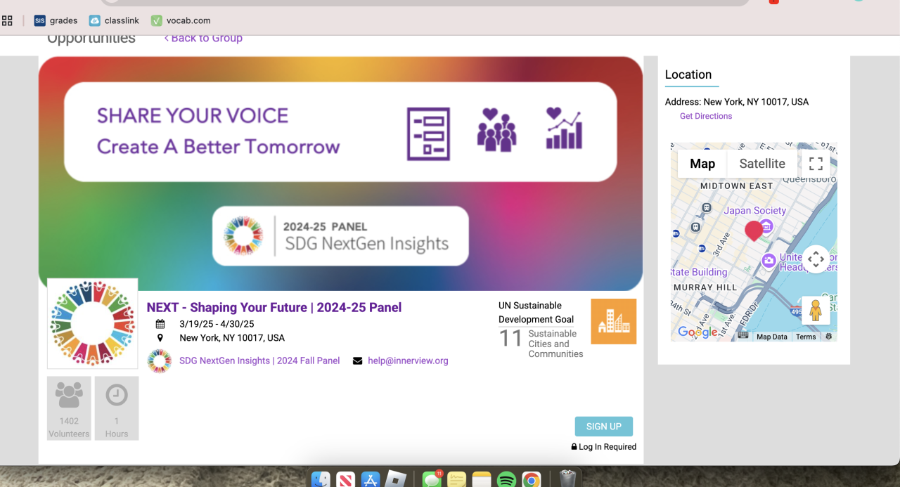The width and height of the screenshot is (900, 487).
Task: Click the small SDG NextGen Insights logo icon
Action: [x=160, y=361]
